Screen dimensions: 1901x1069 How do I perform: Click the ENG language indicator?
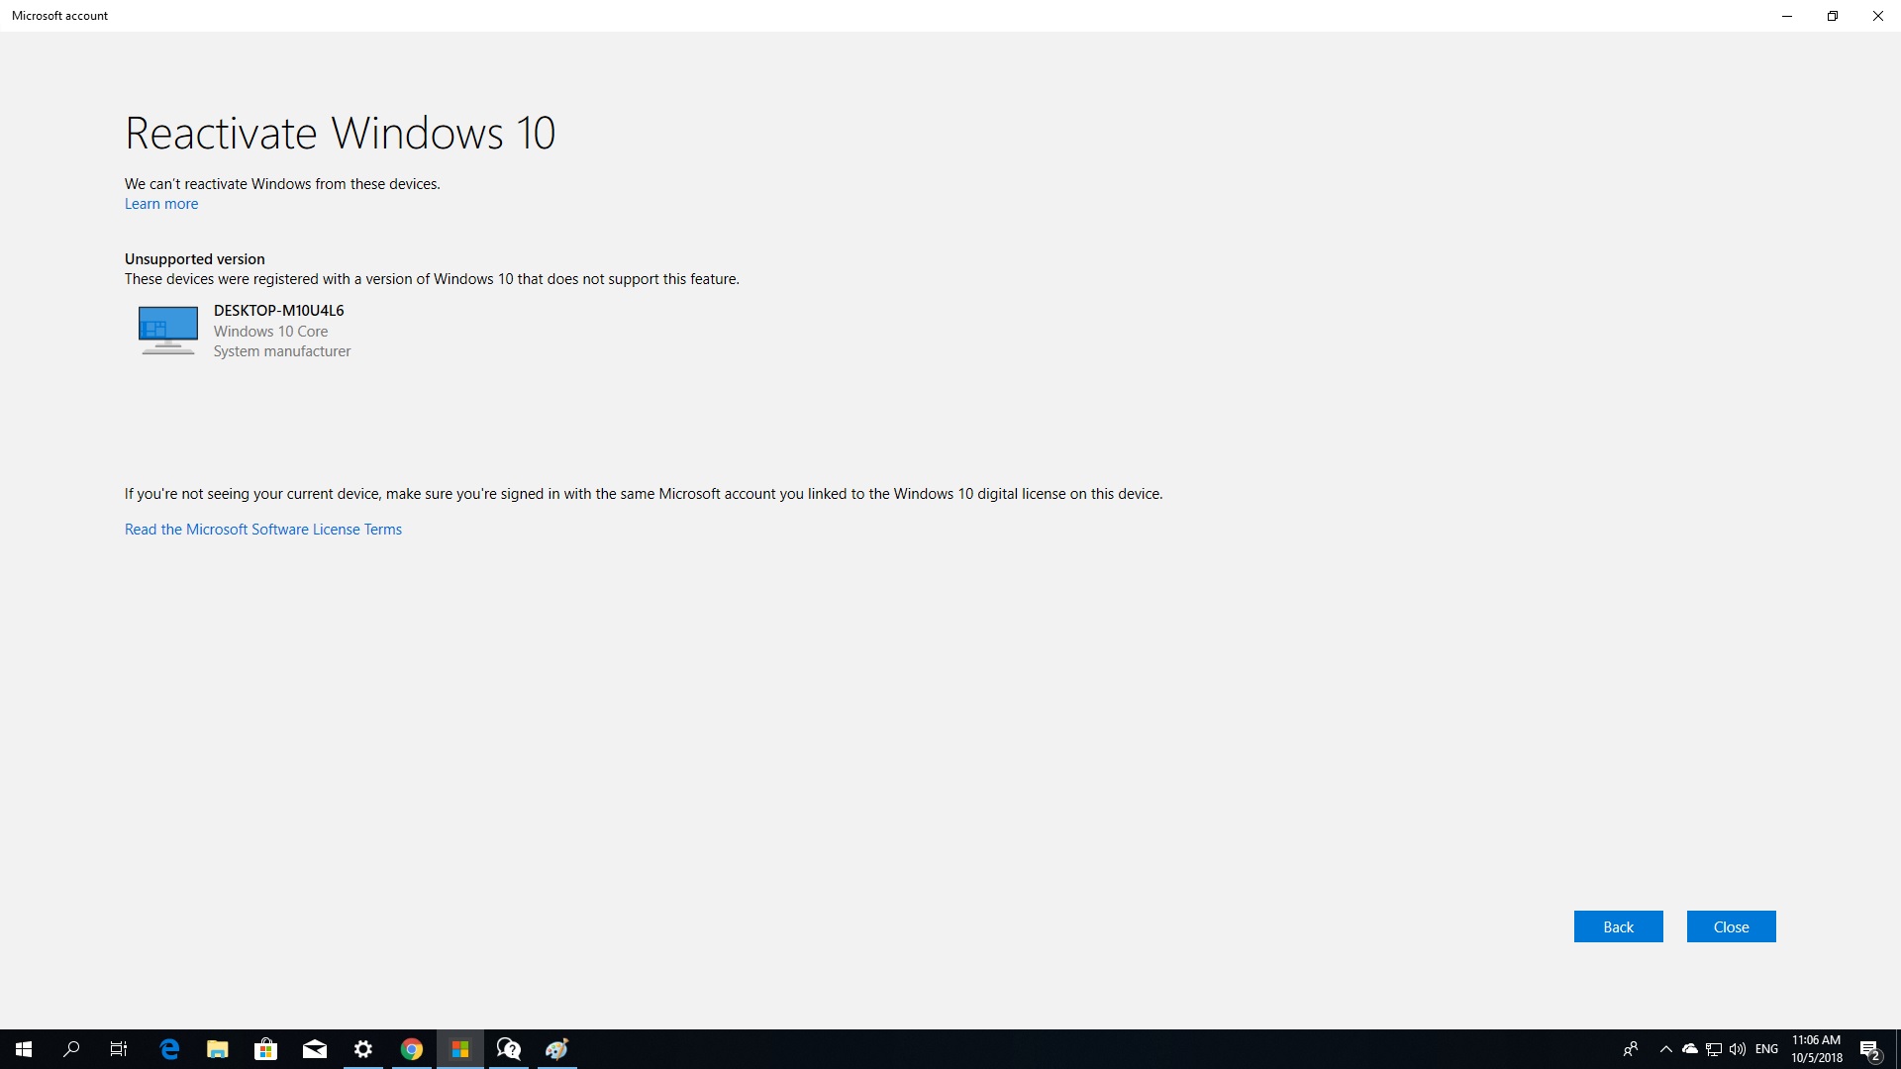(1766, 1049)
